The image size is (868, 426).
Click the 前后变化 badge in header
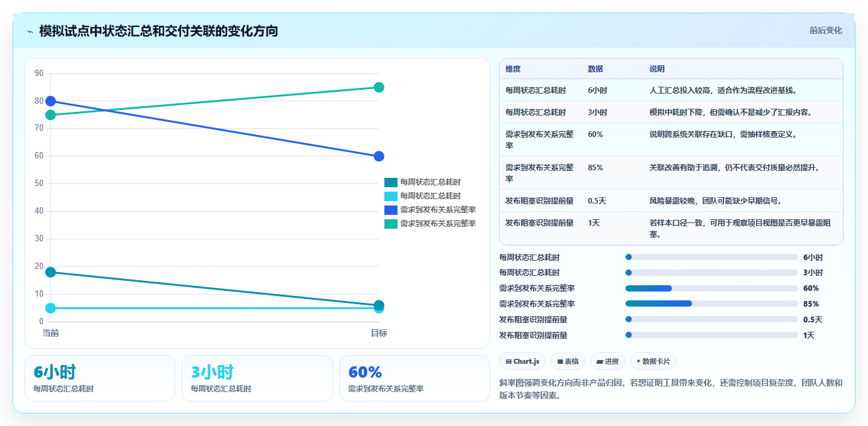825,30
